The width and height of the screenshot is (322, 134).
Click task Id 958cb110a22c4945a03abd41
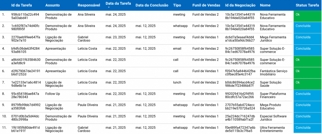tap(25, 16)
